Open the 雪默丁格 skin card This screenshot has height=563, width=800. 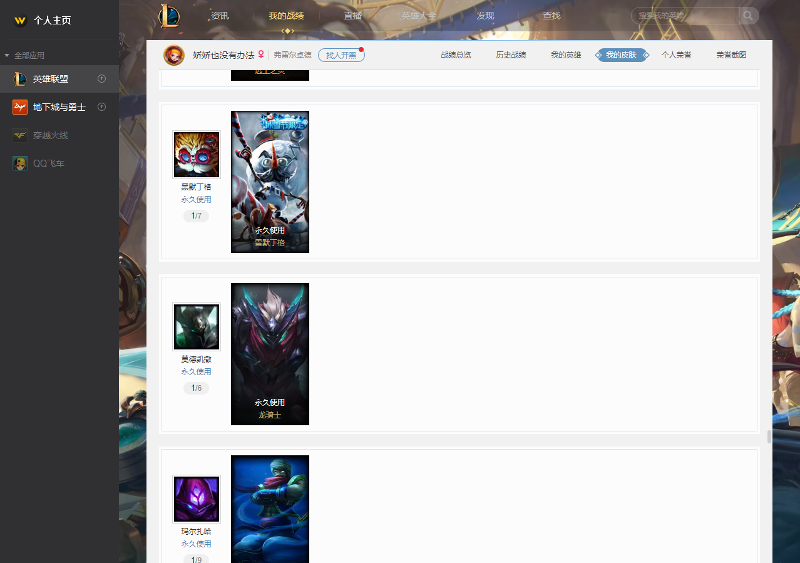(270, 182)
